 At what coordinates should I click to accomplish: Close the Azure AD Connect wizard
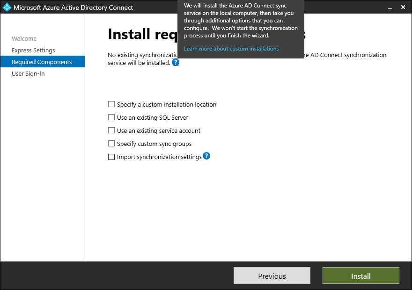(x=403, y=7)
